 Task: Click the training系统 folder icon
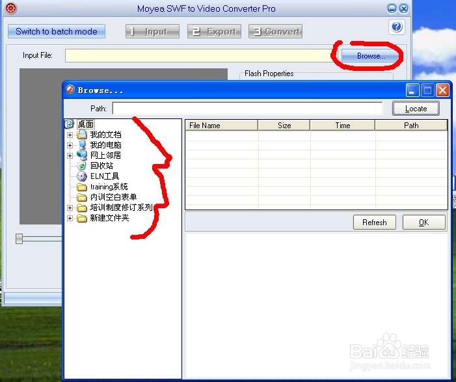(82, 187)
